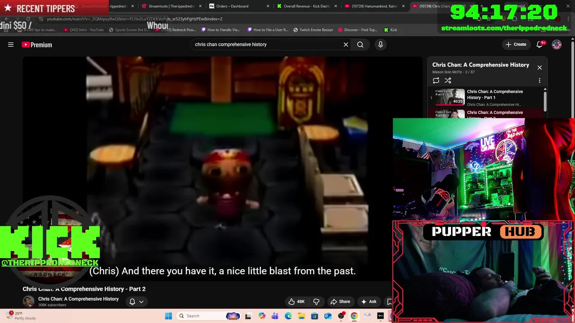The width and height of the screenshot is (575, 323).
Task: Go to YouTube Premium home logo
Action: pos(37,44)
